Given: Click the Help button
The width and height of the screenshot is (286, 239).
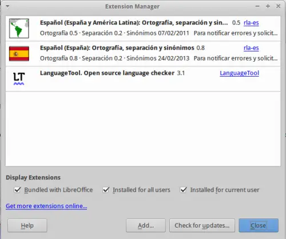Looking at the screenshot, I should pos(27,225).
